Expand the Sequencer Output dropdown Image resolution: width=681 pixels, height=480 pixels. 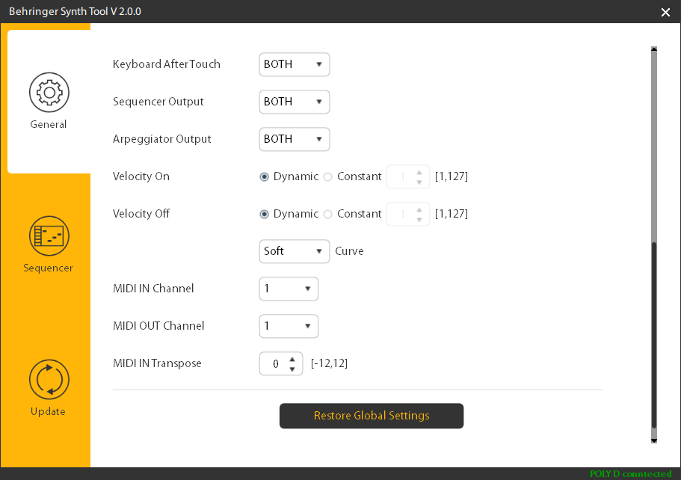pos(295,102)
